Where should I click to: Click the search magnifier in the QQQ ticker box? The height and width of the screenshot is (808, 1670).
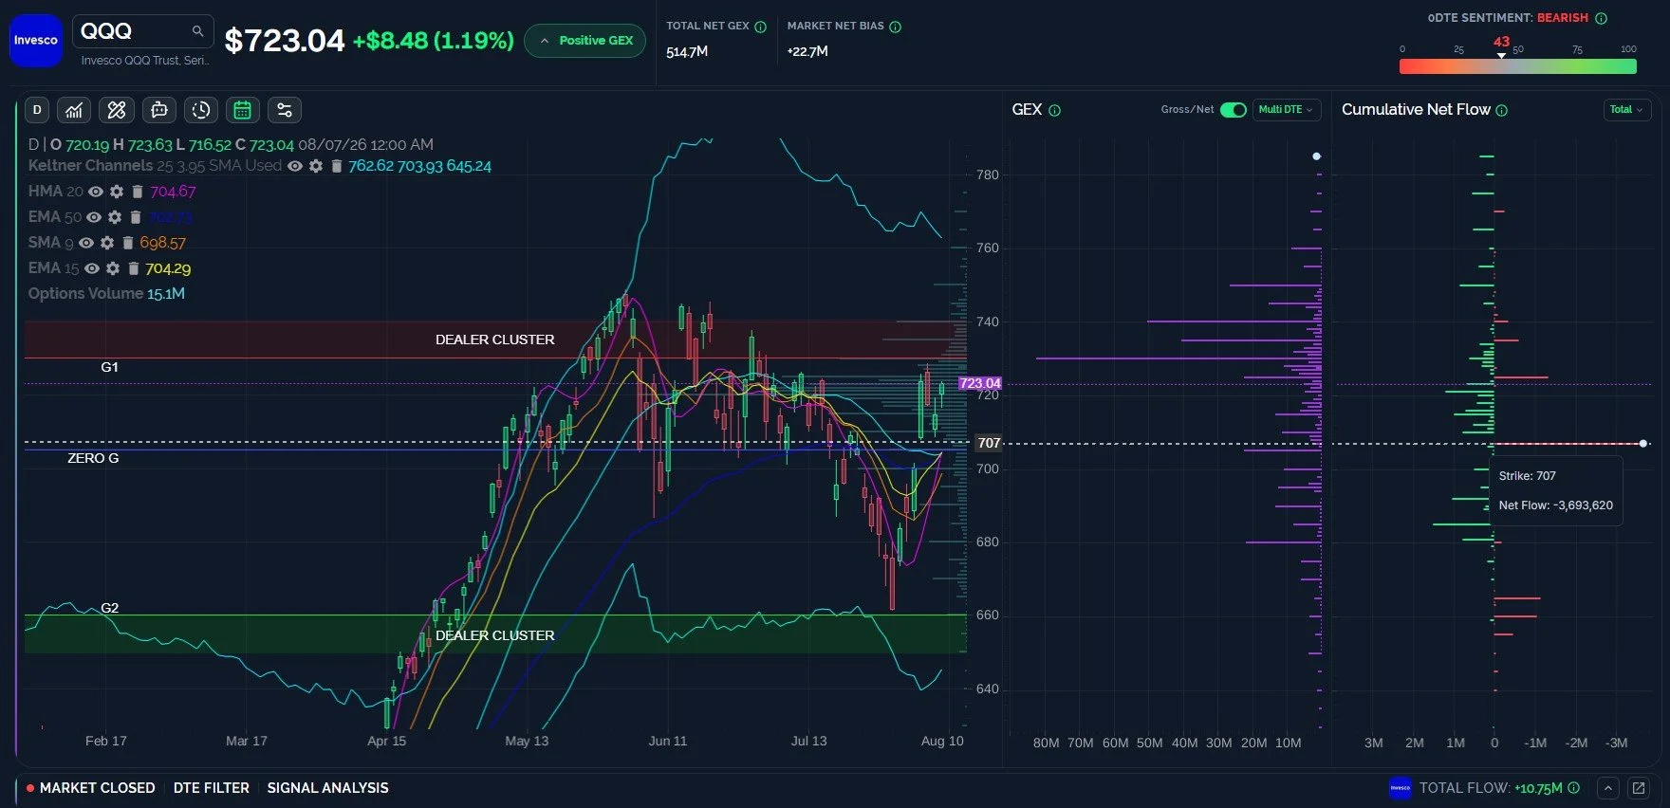click(197, 31)
